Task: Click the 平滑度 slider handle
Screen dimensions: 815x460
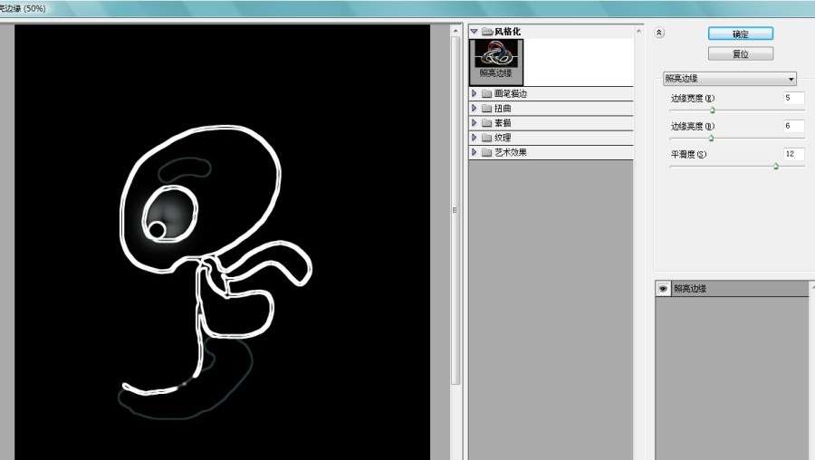Action: point(776,167)
